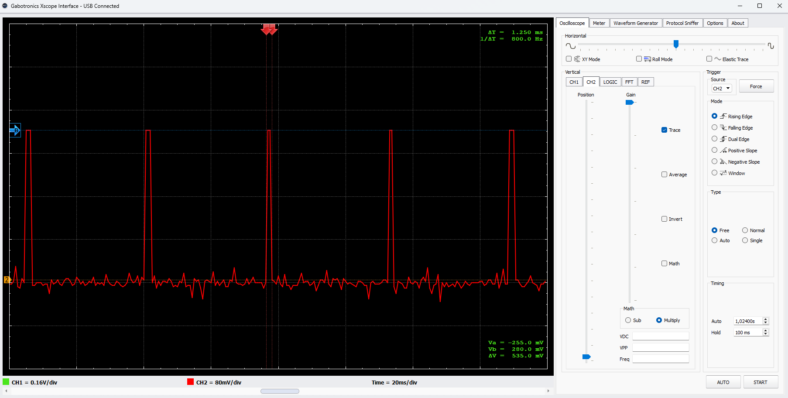Enable the Average checkbox

[664, 175]
